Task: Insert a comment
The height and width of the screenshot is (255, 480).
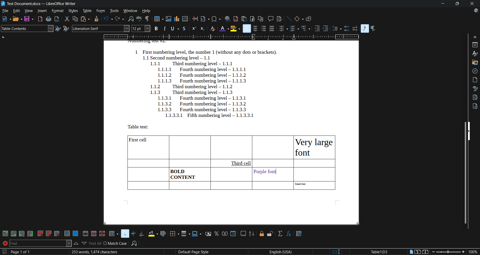Action: pos(271,19)
